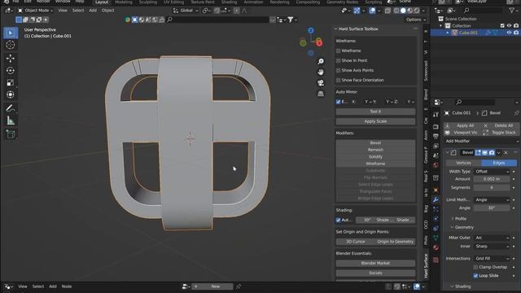Screen dimensions: 521x293
Task: Choose the Move tool in toolbar
Action: [x=11, y=59]
